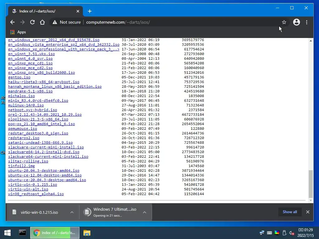Click the muted volume tray icon
The image size is (319, 239).
(x=292, y=233)
